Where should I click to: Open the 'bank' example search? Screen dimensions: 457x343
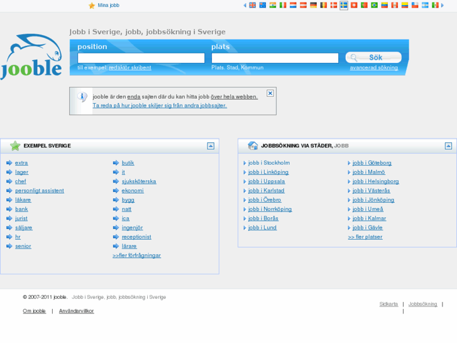tap(21, 209)
